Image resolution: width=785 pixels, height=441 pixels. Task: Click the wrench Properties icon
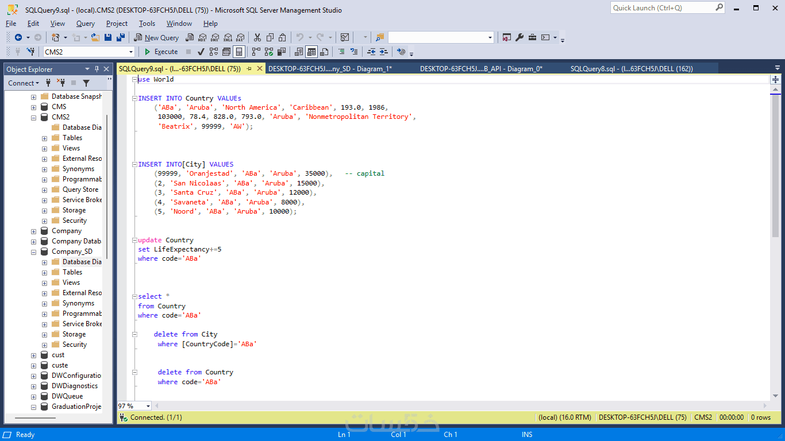pos(520,37)
